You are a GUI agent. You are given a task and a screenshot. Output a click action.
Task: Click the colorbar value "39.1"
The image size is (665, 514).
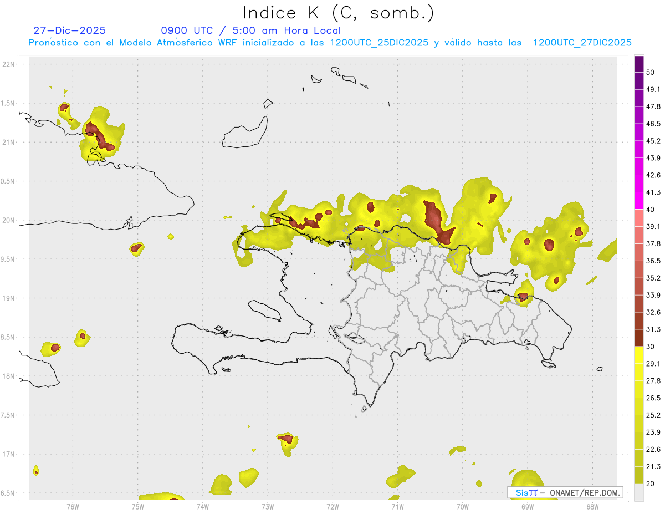pos(653,226)
